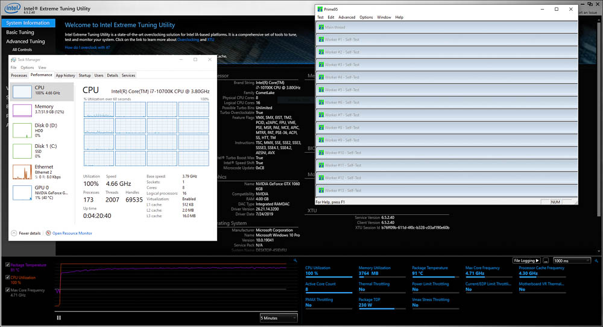603x327 pixels.
Task: Click the Task Manager title bar icon
Action: click(13, 60)
